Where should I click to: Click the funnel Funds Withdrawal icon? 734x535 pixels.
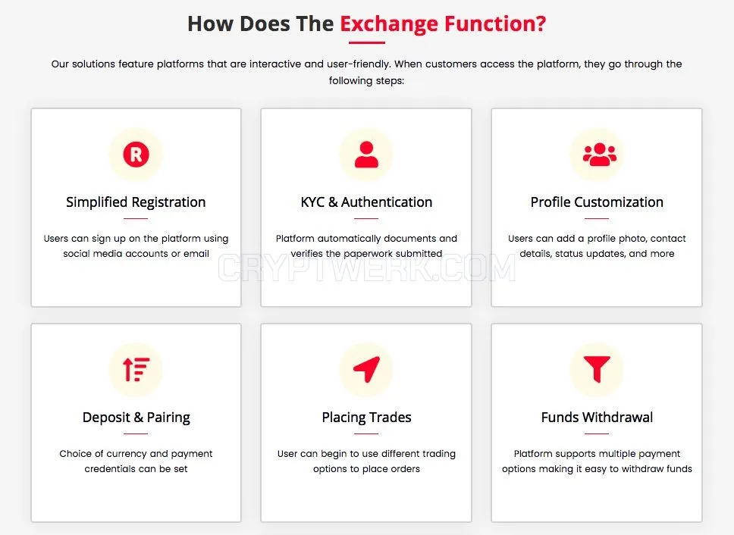click(597, 370)
